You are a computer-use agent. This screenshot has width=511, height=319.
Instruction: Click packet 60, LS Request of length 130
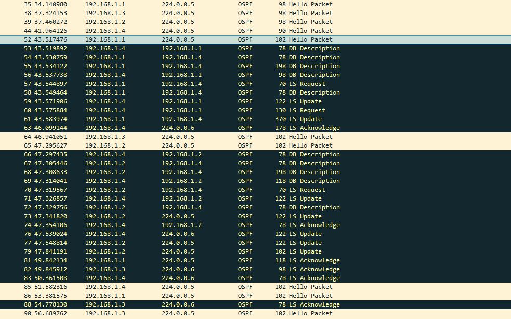tap(156, 110)
